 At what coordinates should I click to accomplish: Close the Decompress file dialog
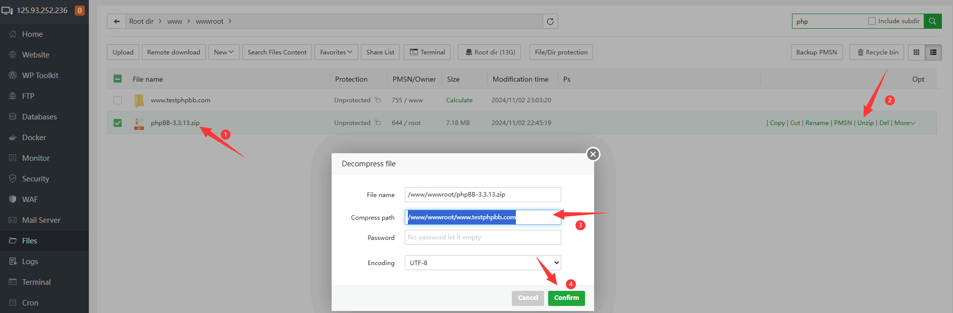coord(593,154)
